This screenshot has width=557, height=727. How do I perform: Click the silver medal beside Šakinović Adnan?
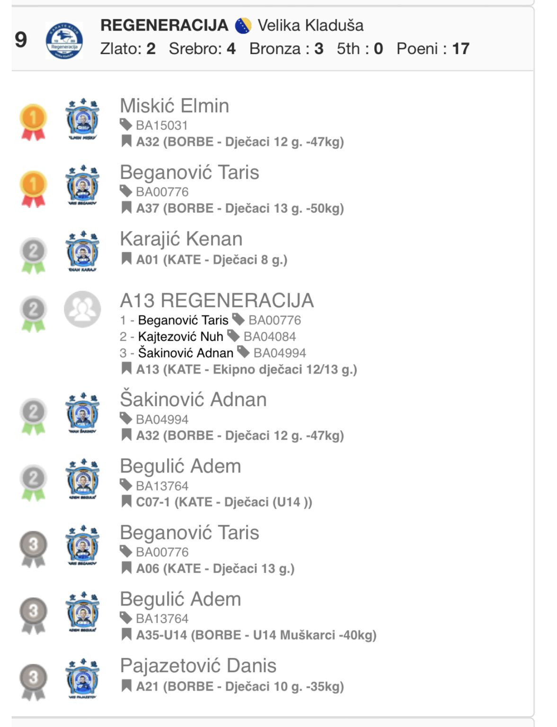tap(33, 416)
